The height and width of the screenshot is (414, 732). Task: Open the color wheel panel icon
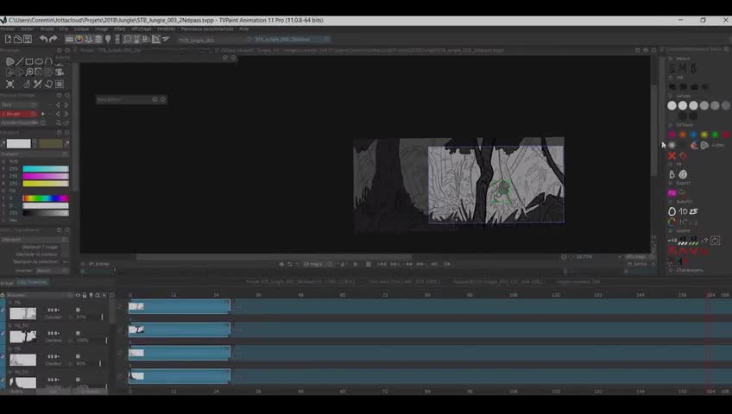click(x=79, y=39)
